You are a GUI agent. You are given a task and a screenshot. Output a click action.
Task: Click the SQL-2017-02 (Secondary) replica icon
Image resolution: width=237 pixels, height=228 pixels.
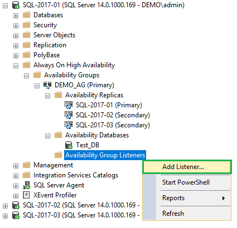click(69, 115)
